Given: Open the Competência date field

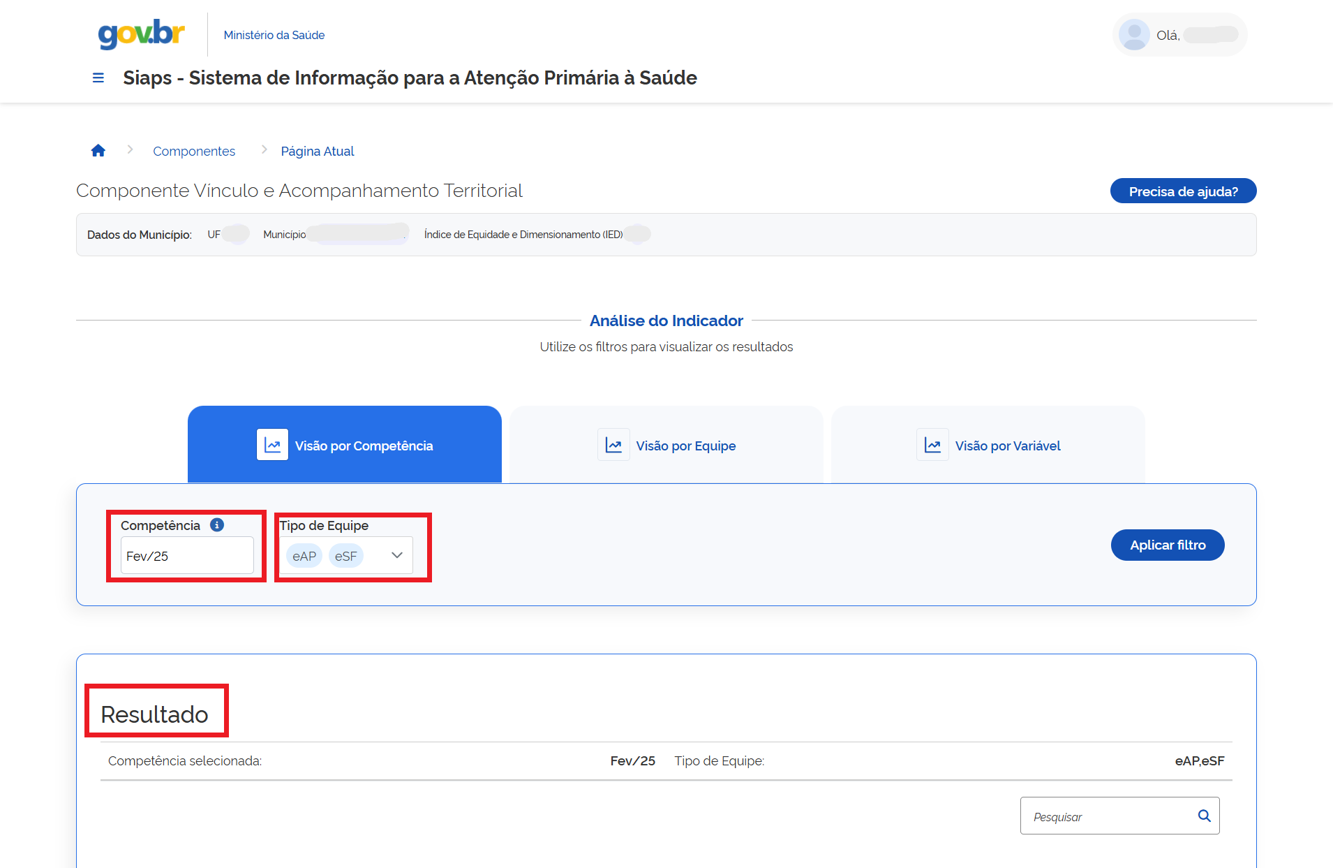Looking at the screenshot, I should pos(186,556).
